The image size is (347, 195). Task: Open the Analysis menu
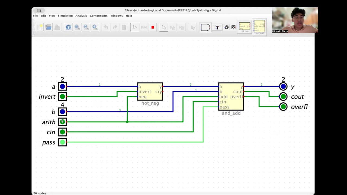click(81, 16)
